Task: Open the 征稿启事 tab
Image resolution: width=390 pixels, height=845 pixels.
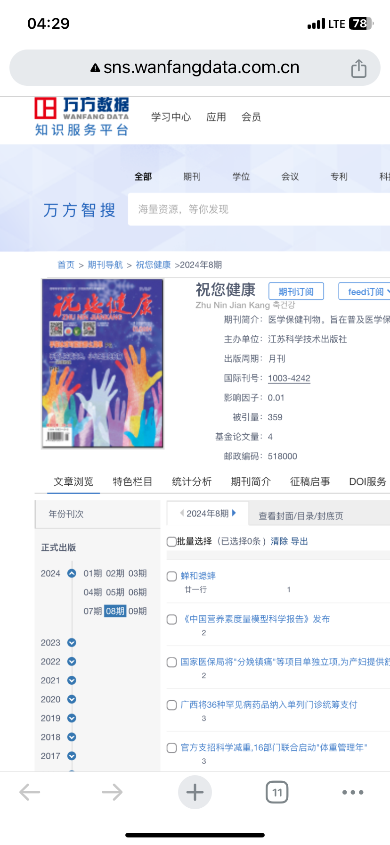Action: (x=310, y=481)
